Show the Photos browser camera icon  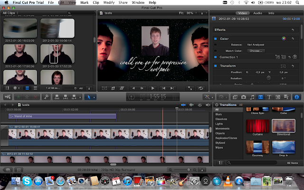pos(244,97)
